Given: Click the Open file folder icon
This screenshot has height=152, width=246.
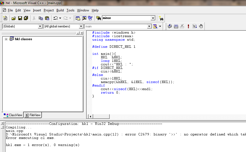Looking at the screenshot, I should tap(14, 18).
